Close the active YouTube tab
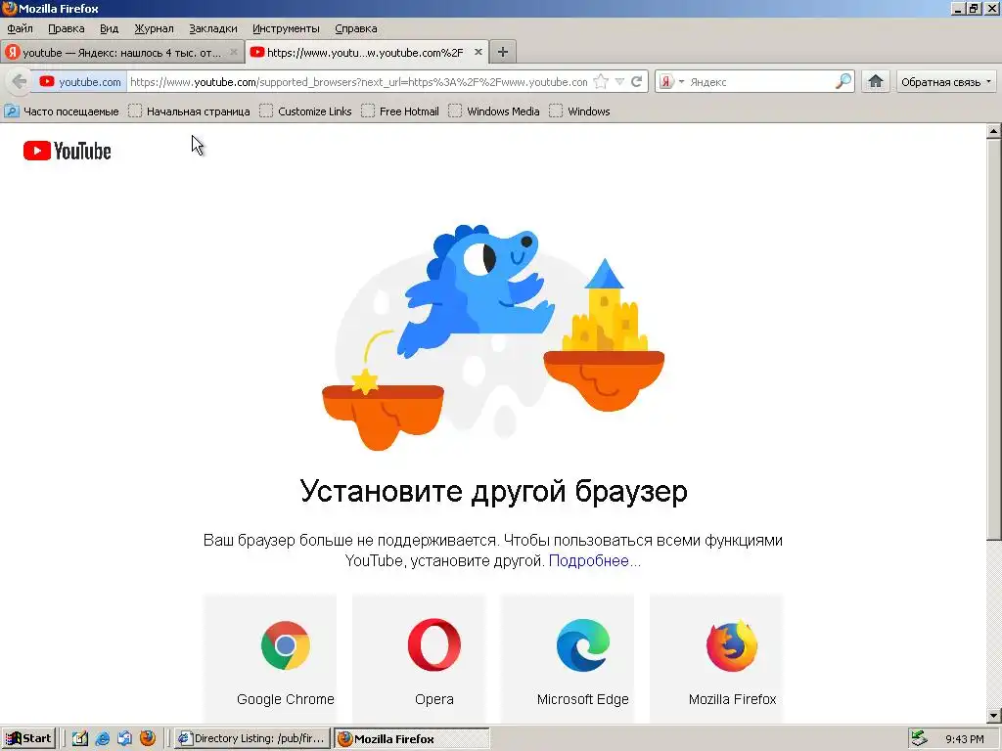The image size is (1002, 751). point(478,52)
